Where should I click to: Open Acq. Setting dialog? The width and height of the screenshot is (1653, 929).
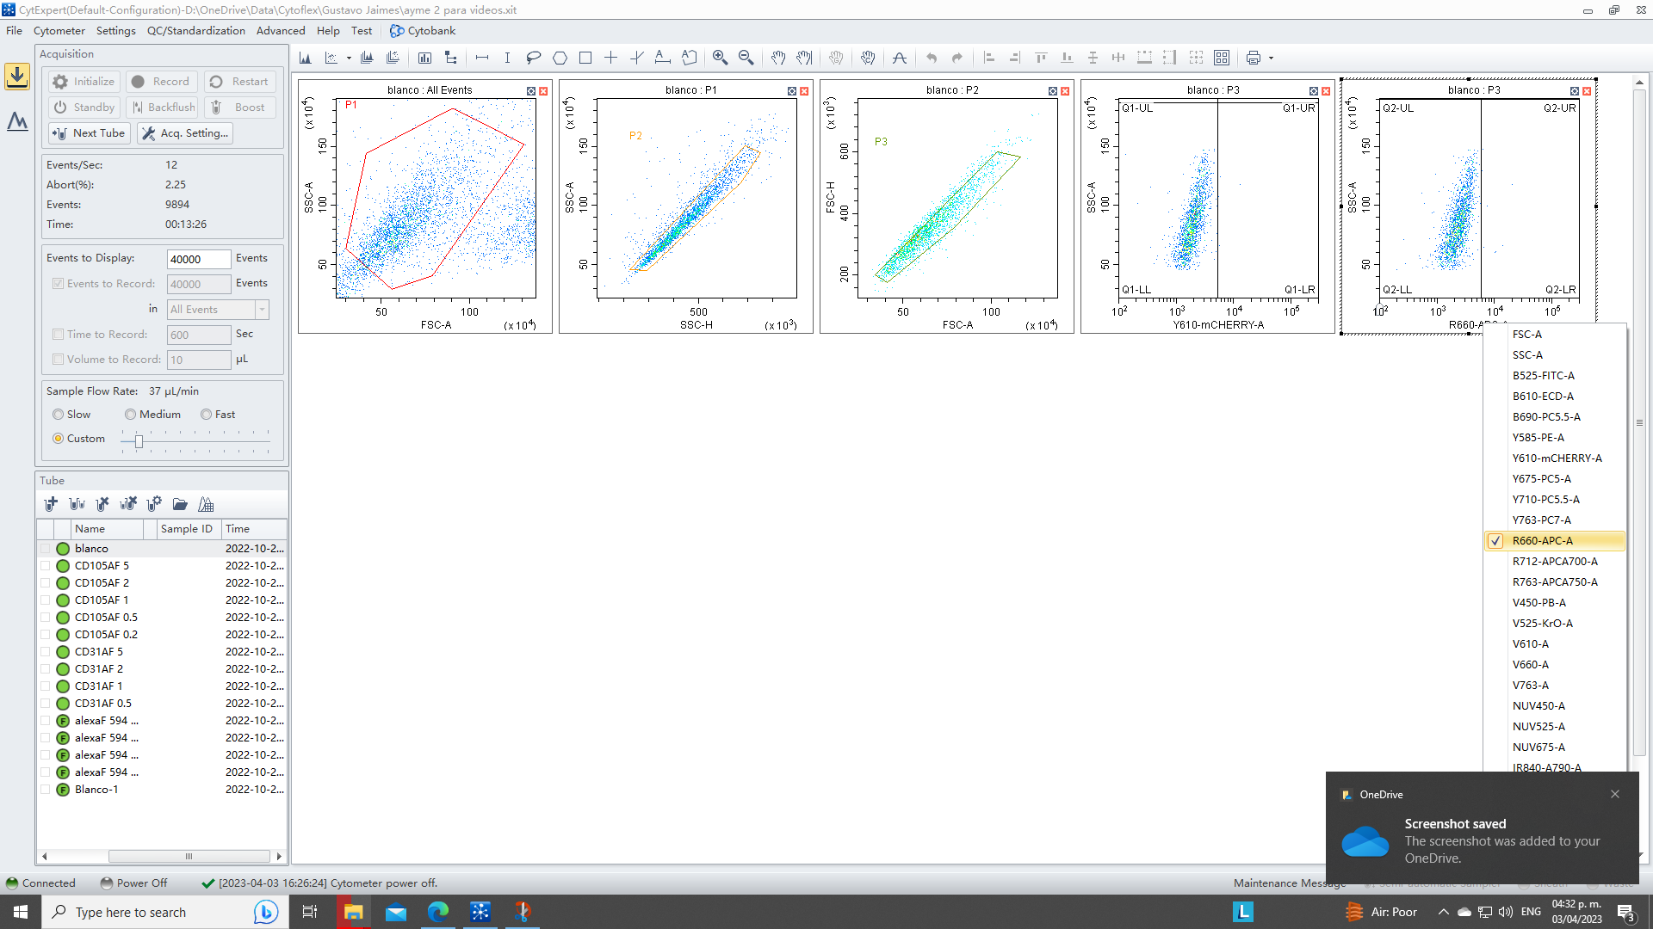185,133
